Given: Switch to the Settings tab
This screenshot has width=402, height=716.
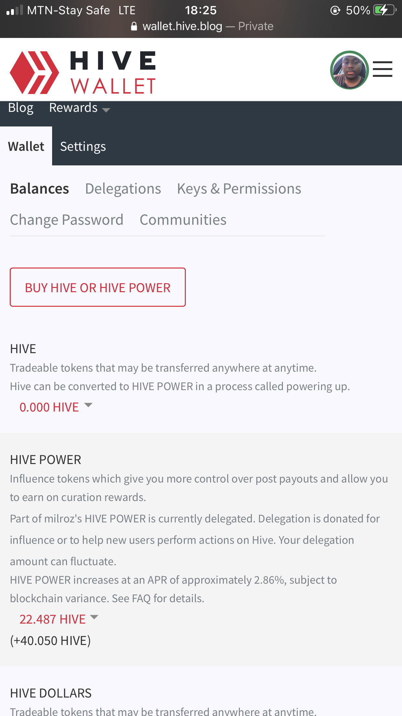Looking at the screenshot, I should pyautogui.click(x=83, y=147).
